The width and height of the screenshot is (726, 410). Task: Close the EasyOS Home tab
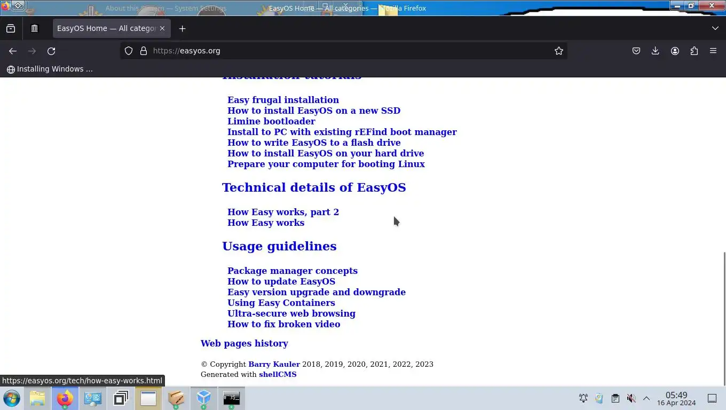point(162,28)
